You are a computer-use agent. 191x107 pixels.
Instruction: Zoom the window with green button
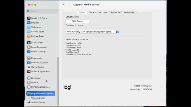(35, 5)
